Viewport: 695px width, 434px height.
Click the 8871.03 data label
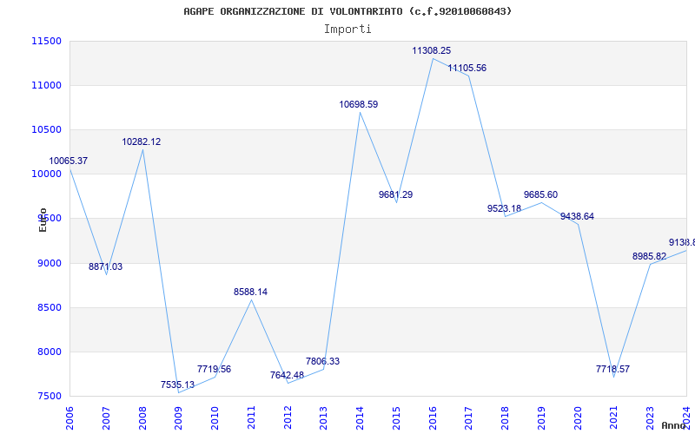click(x=105, y=266)
